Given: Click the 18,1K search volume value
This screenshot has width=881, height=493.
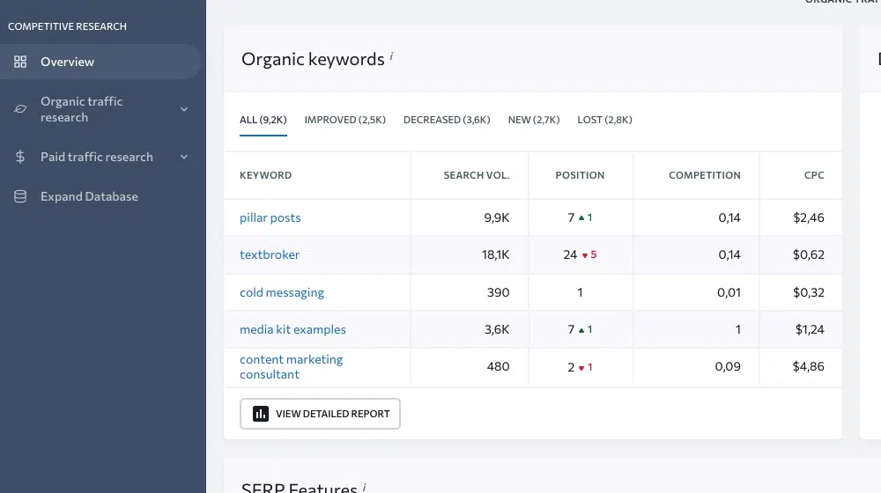Looking at the screenshot, I should [495, 255].
